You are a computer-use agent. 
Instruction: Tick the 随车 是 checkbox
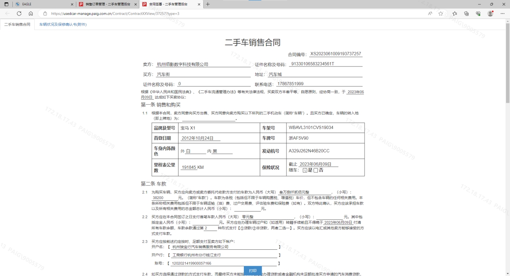point(305,170)
